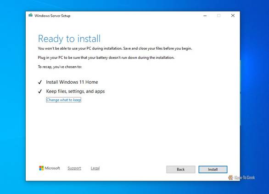Select the text 'Install Windows 11 Home'
Screen dimensions: 269x194
click(72, 82)
